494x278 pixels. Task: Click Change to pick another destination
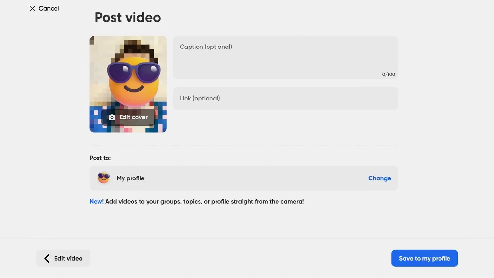point(379,178)
